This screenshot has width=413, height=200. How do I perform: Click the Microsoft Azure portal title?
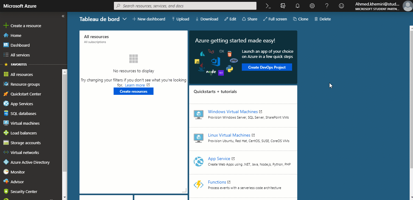[20, 6]
